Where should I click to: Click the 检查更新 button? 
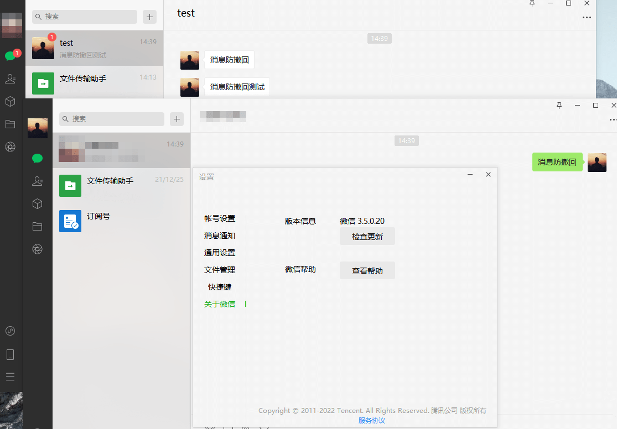pyautogui.click(x=367, y=236)
